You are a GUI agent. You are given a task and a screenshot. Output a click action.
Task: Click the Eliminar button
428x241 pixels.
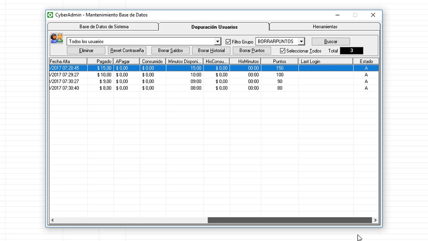[86, 51]
